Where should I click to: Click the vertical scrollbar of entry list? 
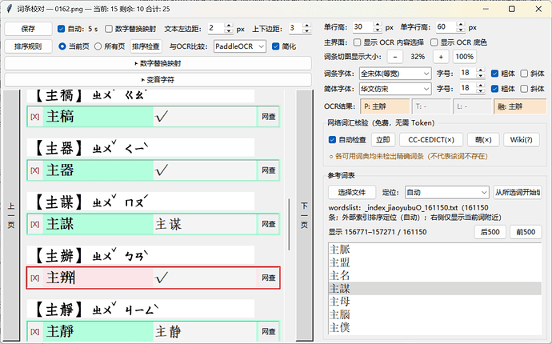[289, 224]
